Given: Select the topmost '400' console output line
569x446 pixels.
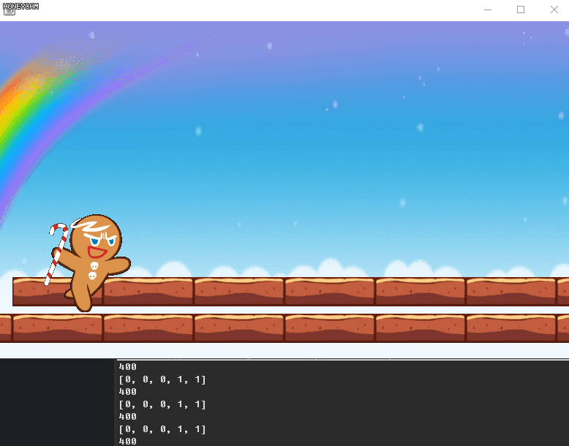Looking at the screenshot, I should pyautogui.click(x=128, y=367).
